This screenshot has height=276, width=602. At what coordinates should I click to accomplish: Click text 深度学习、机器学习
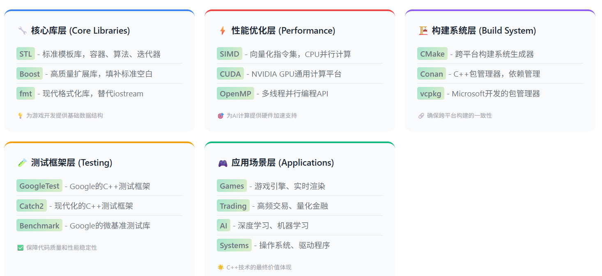[x=273, y=226]
